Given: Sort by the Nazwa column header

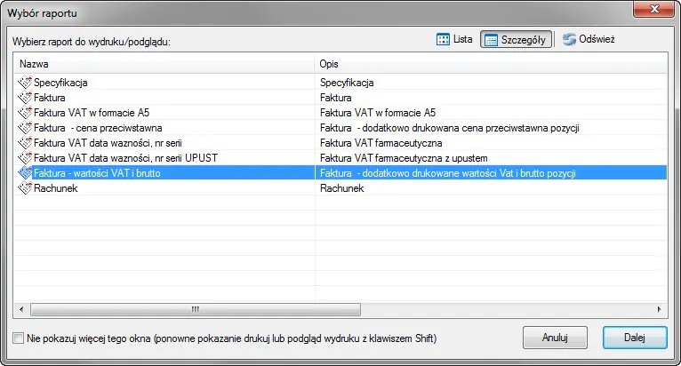Looking at the screenshot, I should tap(164, 64).
